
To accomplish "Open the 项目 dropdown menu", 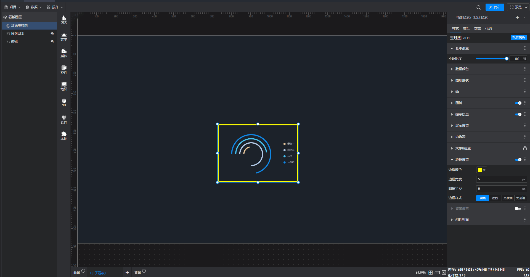I will 13,7.
